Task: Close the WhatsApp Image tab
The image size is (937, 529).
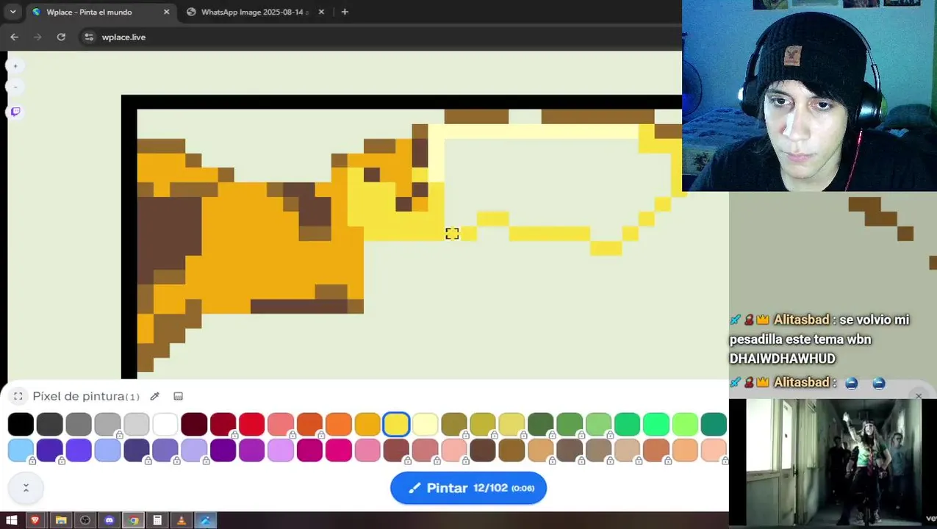Action: point(321,12)
